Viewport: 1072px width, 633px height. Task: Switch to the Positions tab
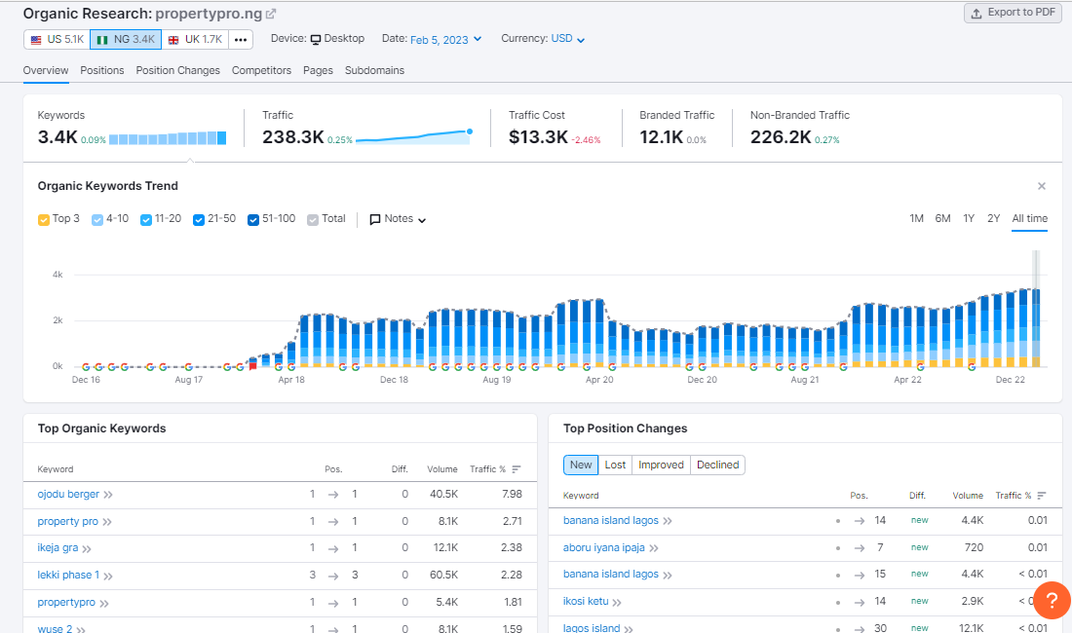click(x=102, y=70)
